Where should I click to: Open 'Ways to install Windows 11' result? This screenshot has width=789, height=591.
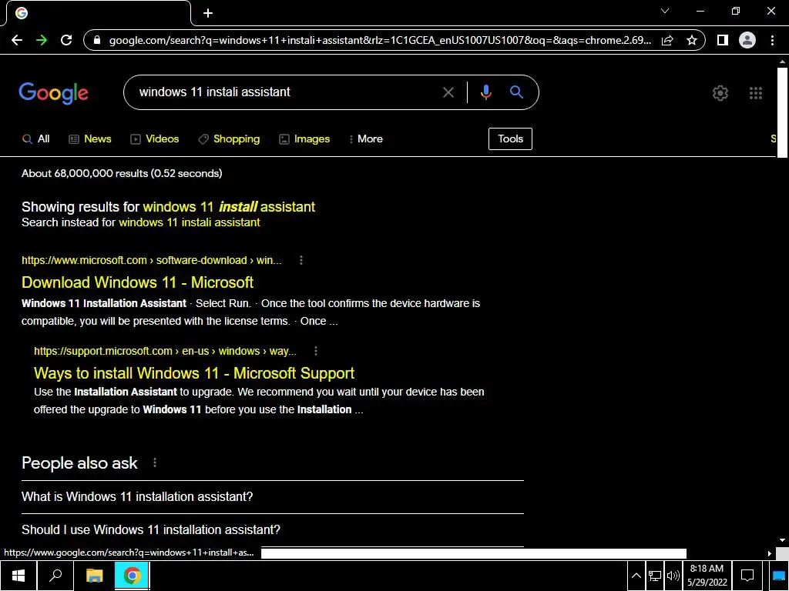pos(193,373)
